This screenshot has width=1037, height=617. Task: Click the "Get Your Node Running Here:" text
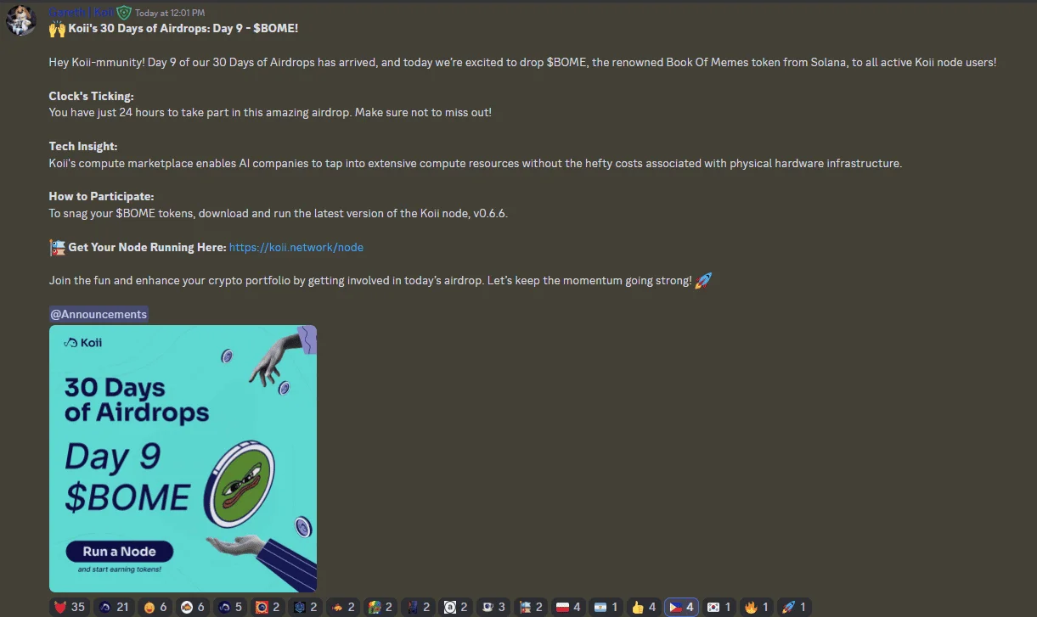coord(147,247)
